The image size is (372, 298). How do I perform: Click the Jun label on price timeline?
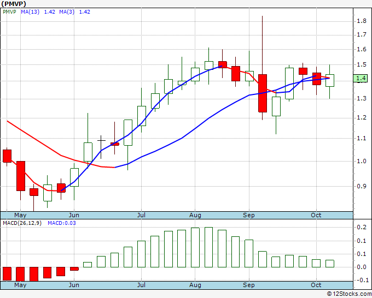74,215
